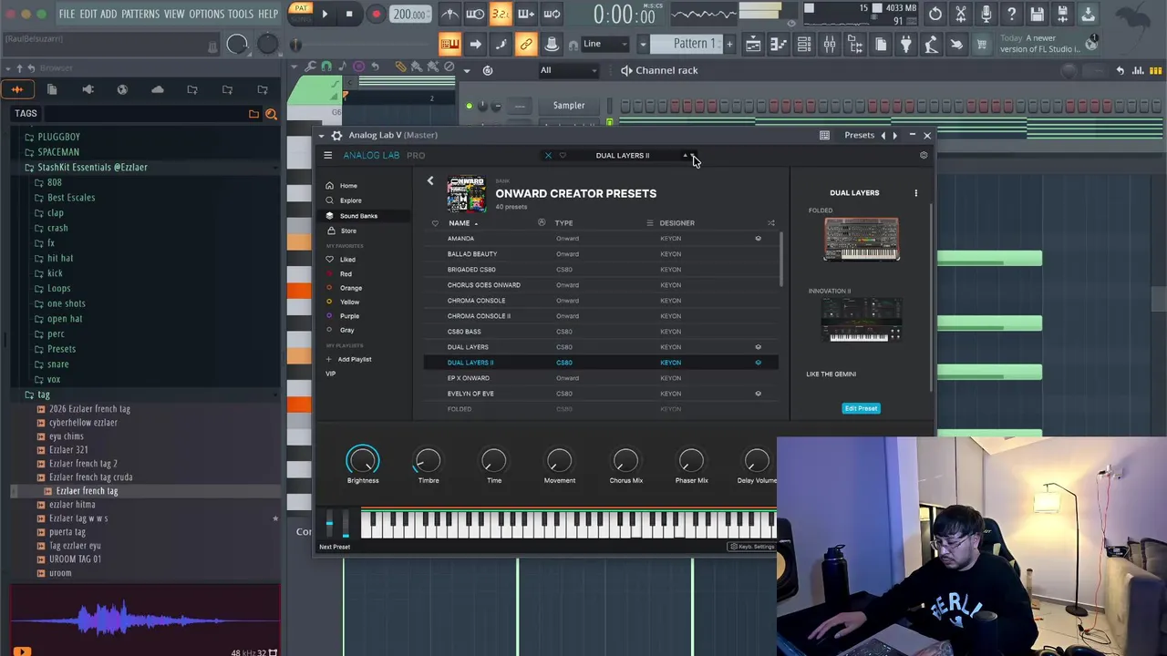Screen dimensions: 1167x656
Task: Open the All channel filter dropdown
Action: click(x=568, y=70)
